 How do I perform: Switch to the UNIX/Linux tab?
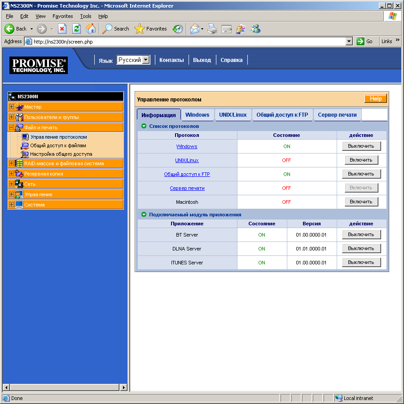click(233, 115)
